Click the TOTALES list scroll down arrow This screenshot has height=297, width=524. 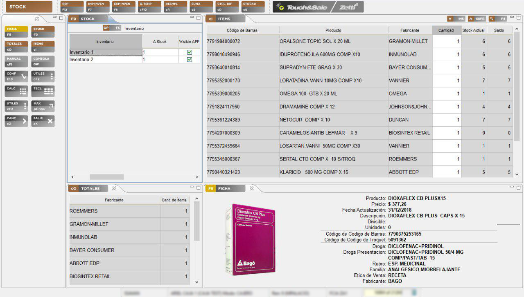196,282
